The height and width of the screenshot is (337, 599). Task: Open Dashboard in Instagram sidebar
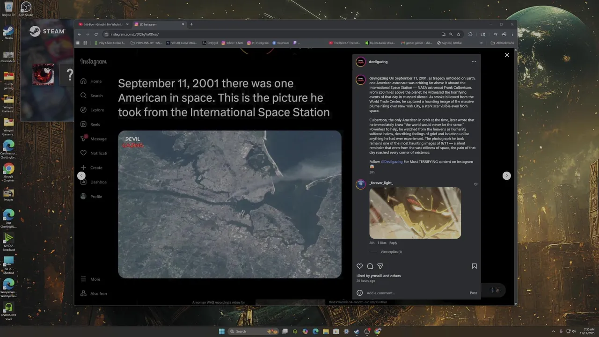(x=94, y=182)
